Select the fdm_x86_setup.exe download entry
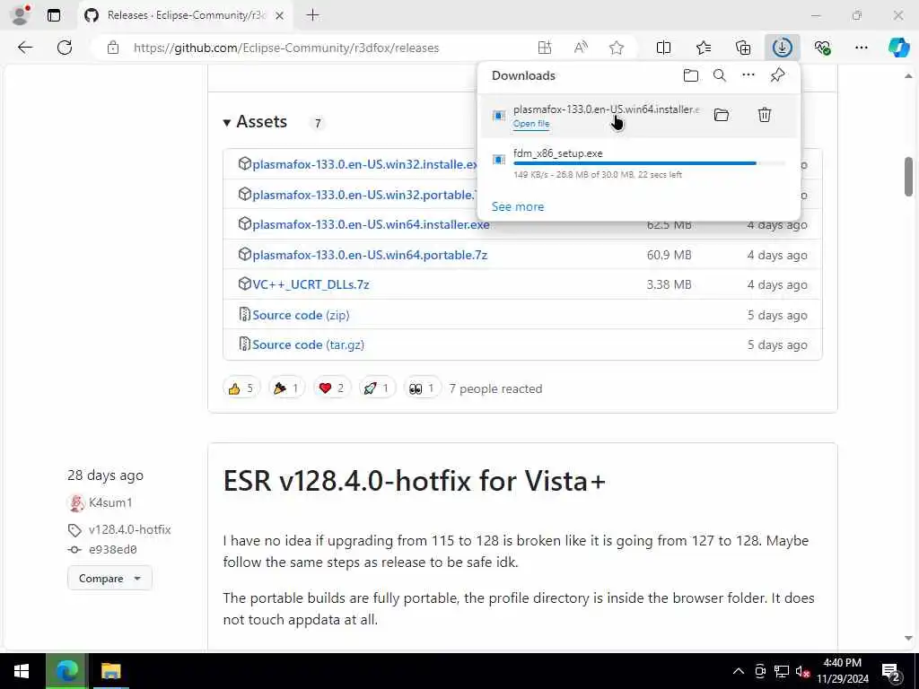Screen dimensions: 919x689 pos(640,163)
